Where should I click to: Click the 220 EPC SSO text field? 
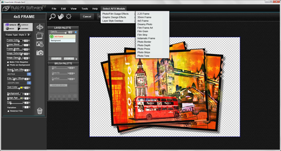[17, 83]
